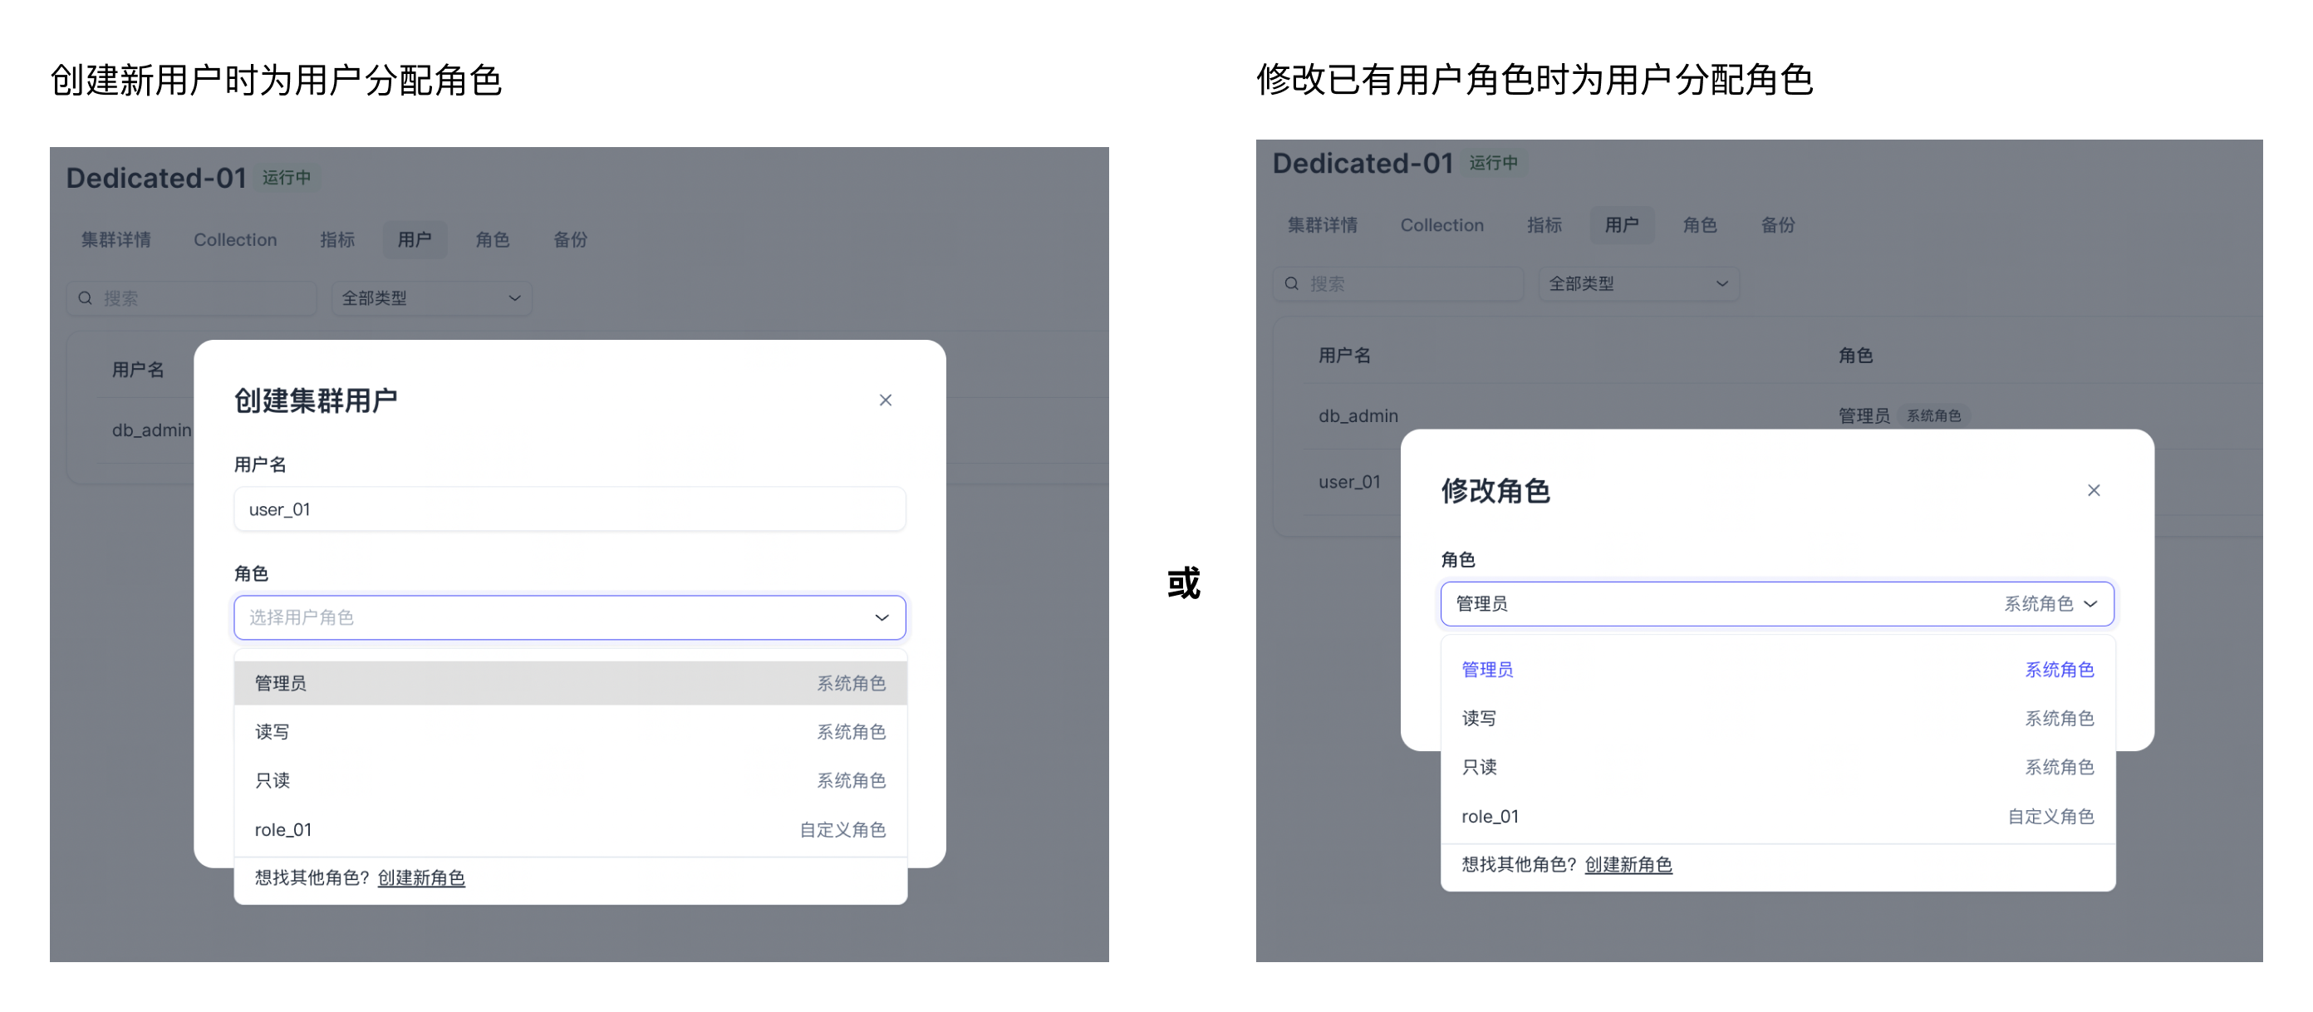Select 读写 option in 创建集群用户 list
2313x1012 pixels.
coord(570,732)
